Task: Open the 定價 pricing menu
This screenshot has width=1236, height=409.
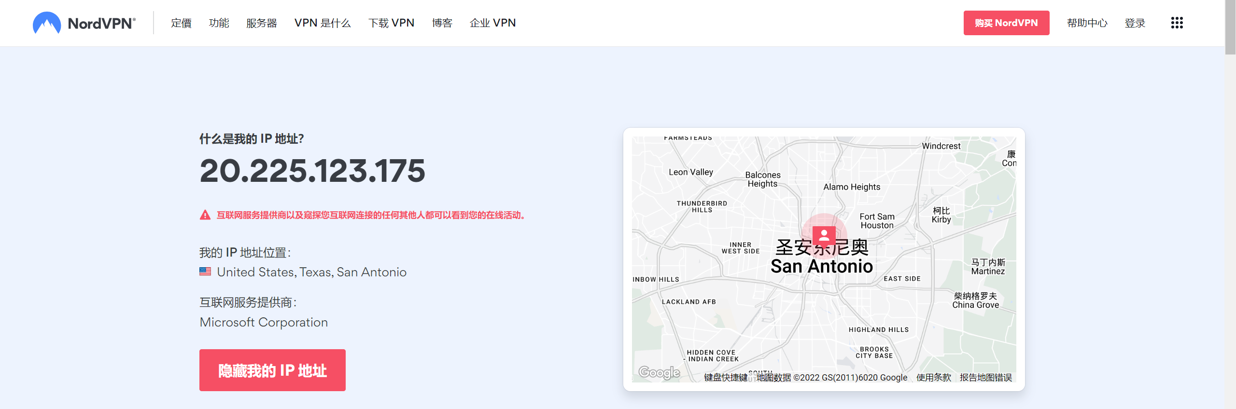Action: [181, 23]
